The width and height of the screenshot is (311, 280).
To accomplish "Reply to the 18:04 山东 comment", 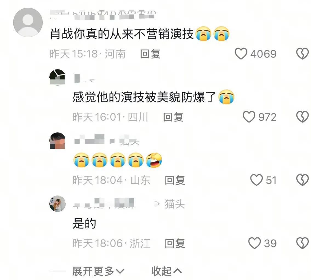I will 175,180.
